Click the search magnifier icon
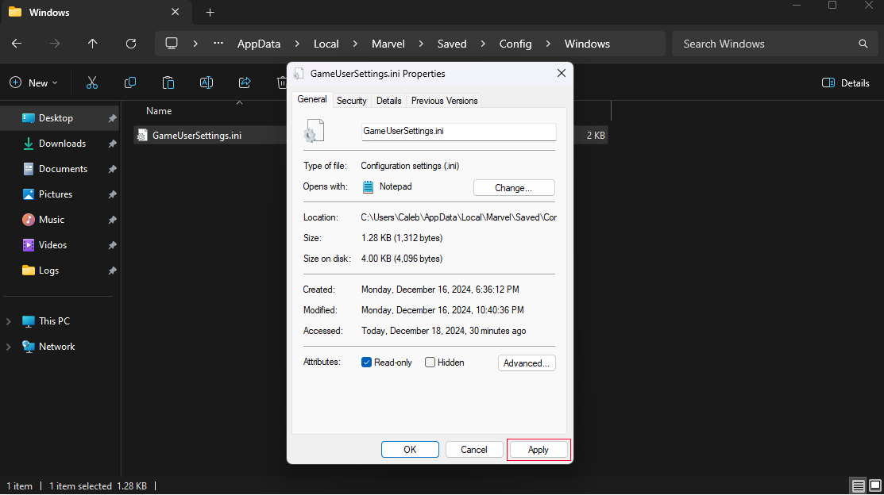This screenshot has height=495, width=884. click(x=863, y=44)
